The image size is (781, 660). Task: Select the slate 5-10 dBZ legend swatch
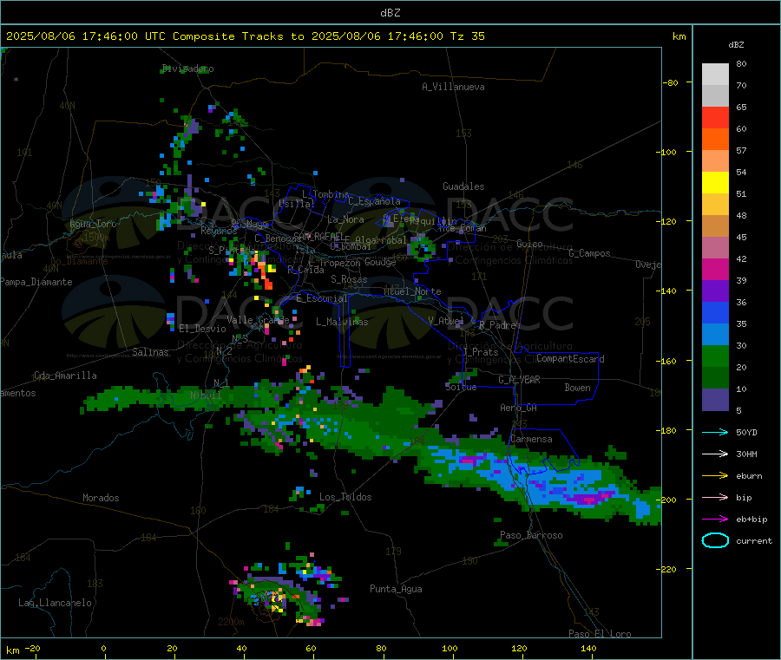coord(715,400)
